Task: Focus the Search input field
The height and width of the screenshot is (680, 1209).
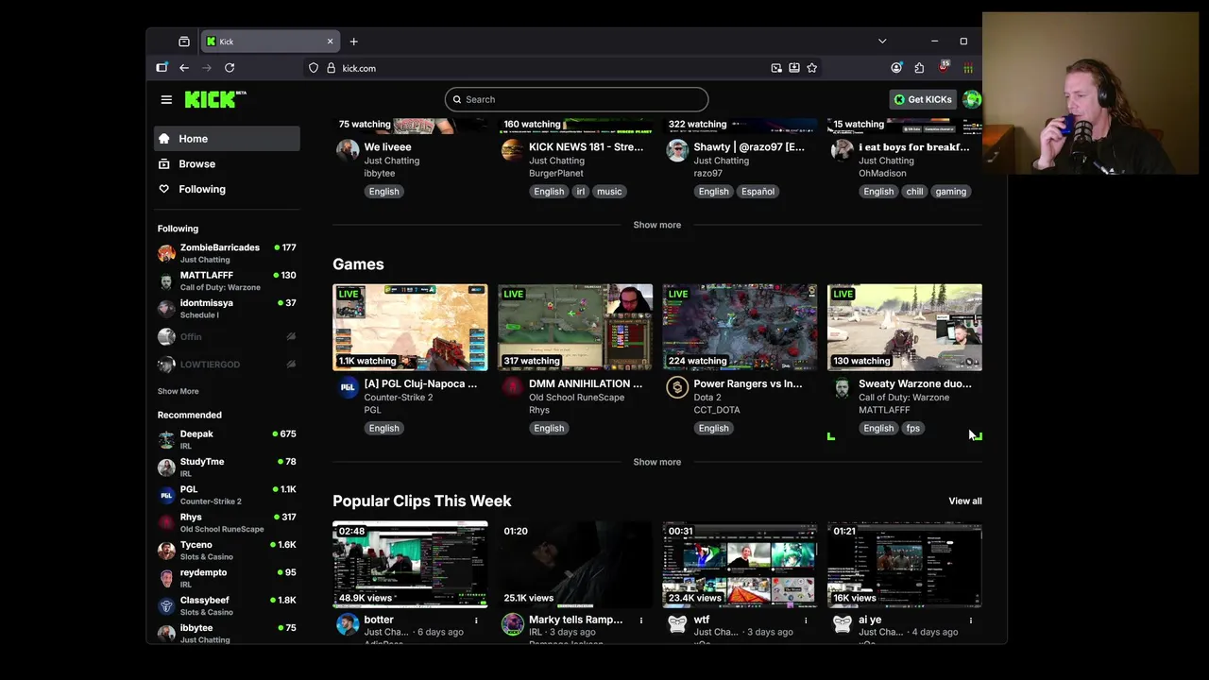Action: pyautogui.click(x=576, y=99)
